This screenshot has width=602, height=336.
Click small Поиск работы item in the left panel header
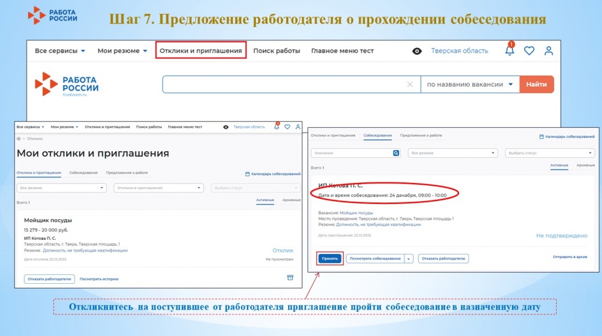pyautogui.click(x=149, y=127)
